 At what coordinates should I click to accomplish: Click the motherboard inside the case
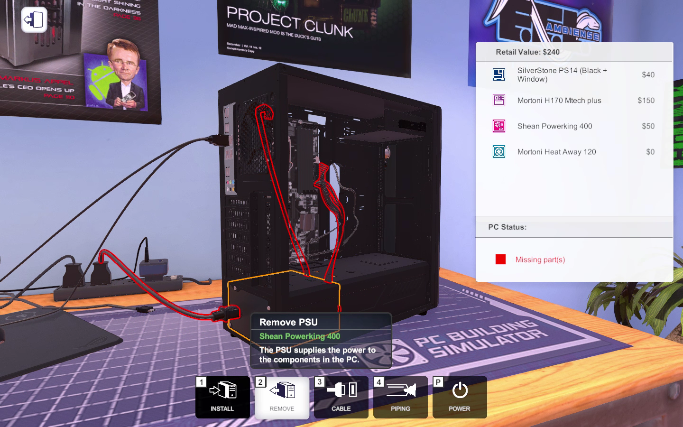(x=304, y=190)
